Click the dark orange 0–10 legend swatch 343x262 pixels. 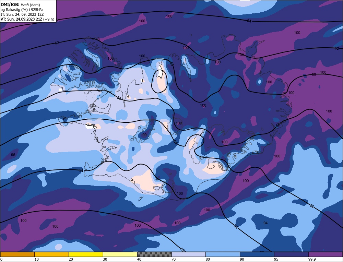[17, 254]
